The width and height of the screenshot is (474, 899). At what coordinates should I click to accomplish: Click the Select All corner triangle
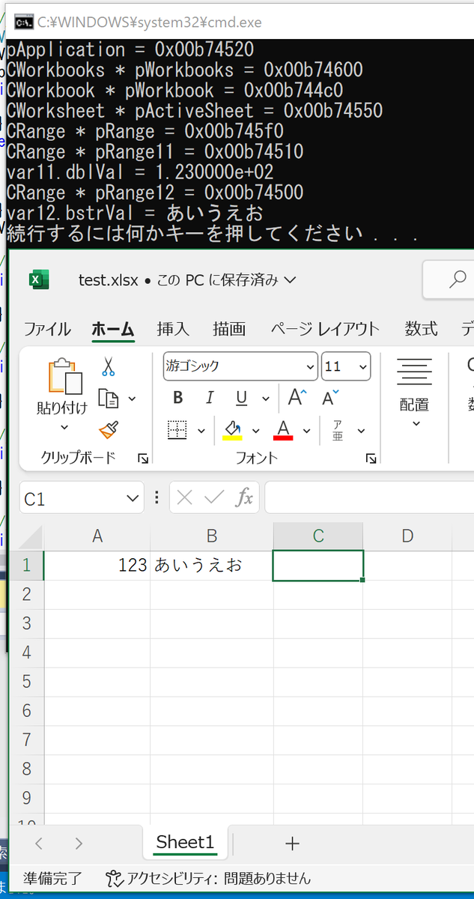point(29,537)
